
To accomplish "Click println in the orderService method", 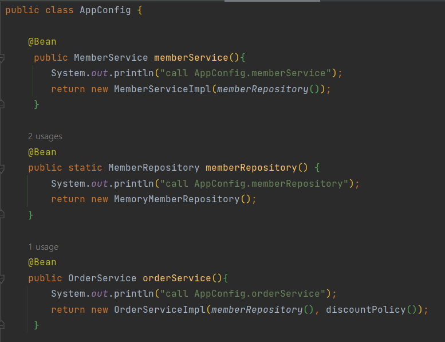I will (133, 294).
